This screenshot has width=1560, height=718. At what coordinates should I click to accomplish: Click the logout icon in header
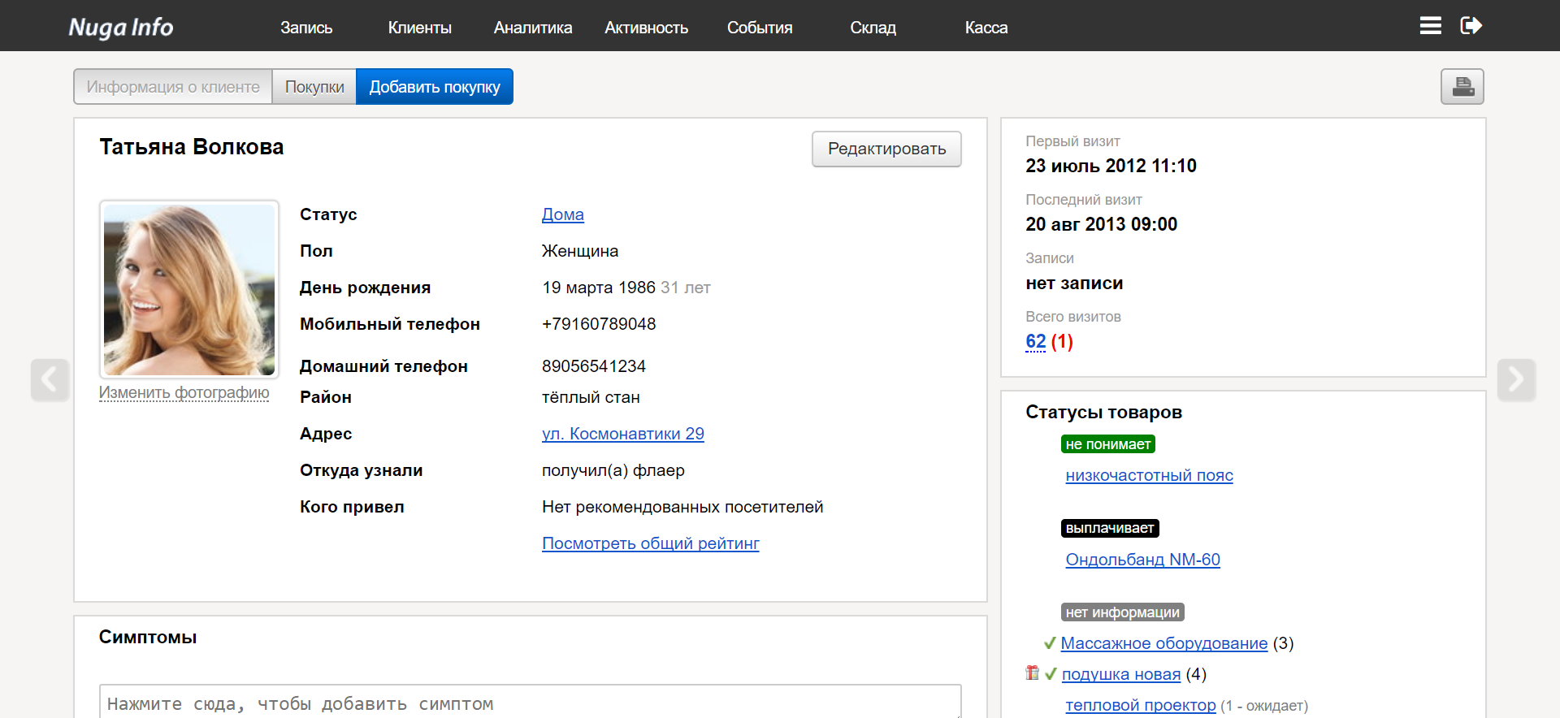click(1471, 26)
